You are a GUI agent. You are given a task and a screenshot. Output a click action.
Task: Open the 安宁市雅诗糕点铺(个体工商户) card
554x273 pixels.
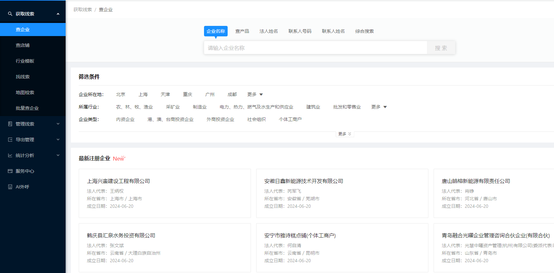point(342,248)
